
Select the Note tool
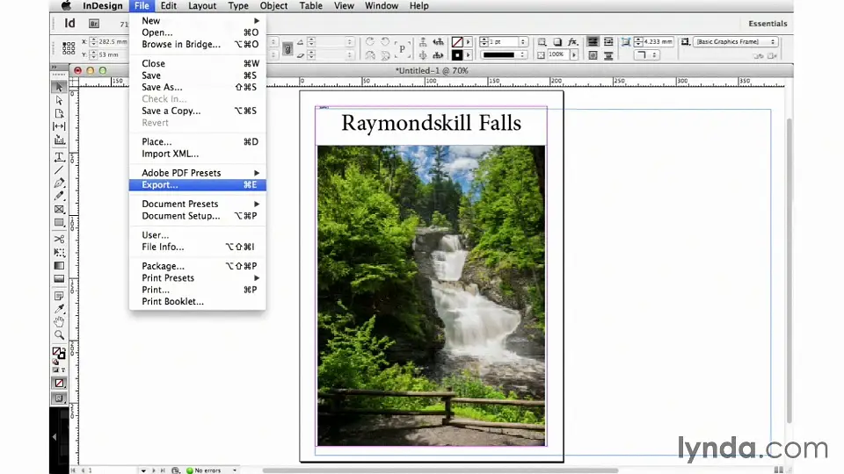pos(59,296)
